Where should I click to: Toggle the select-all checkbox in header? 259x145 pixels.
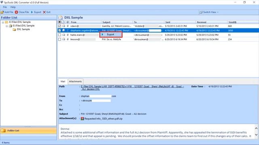click(x=59, y=22)
